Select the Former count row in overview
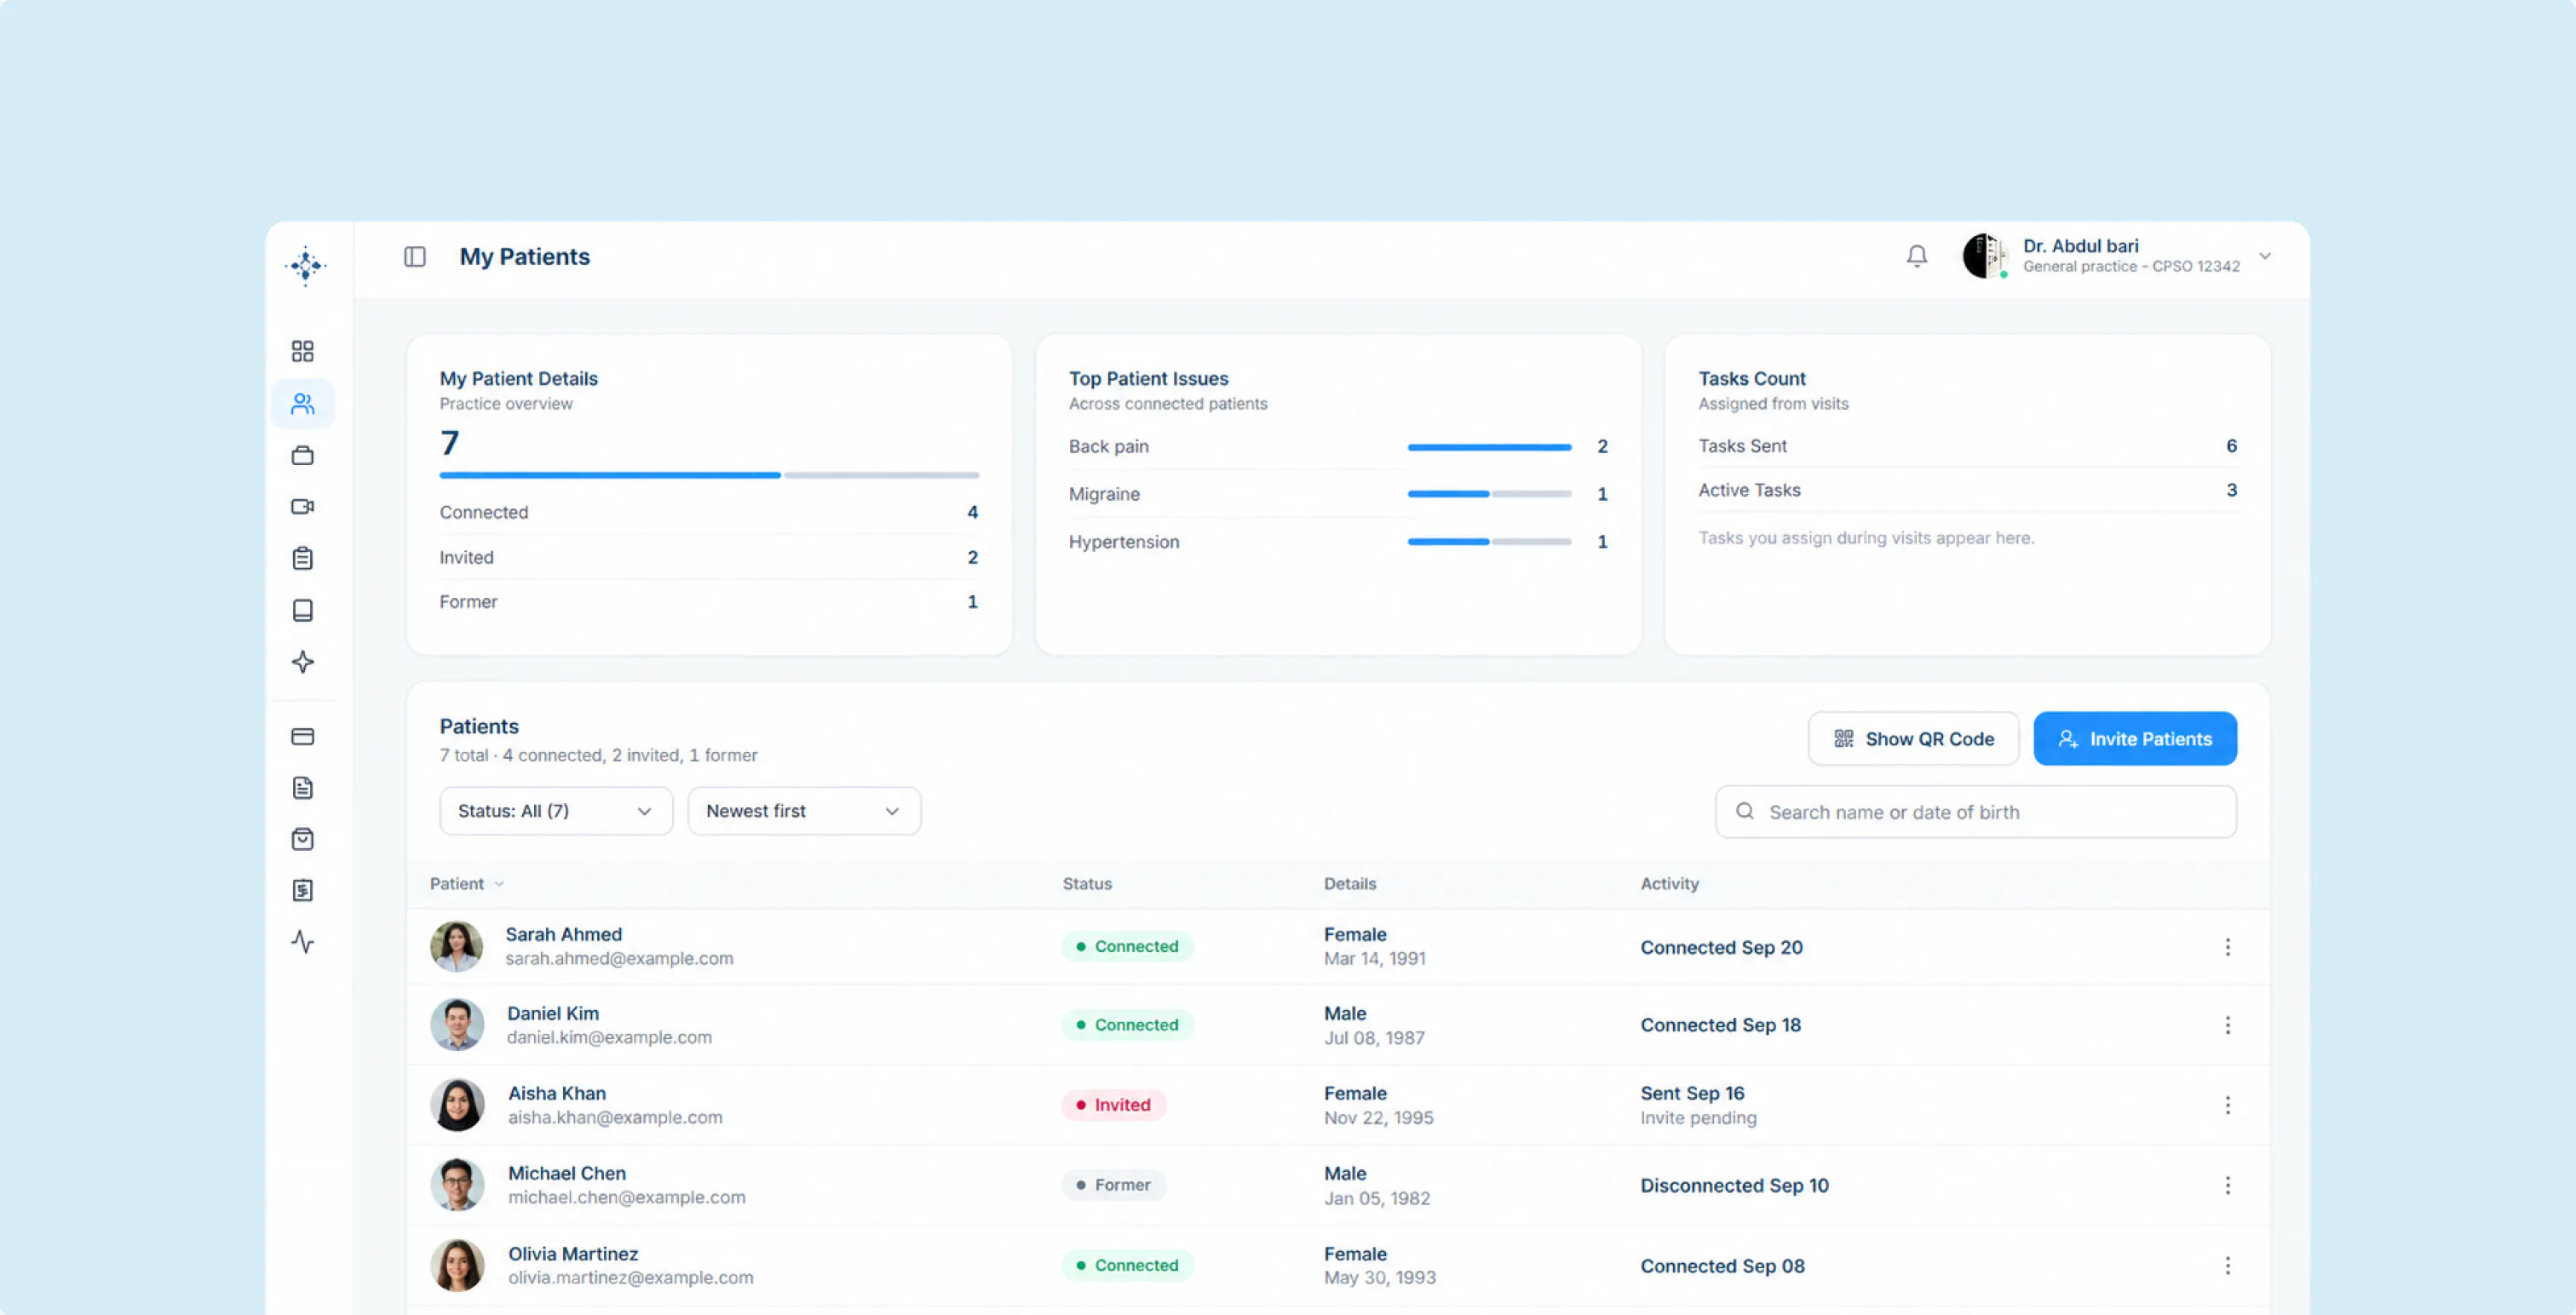 pos(708,602)
